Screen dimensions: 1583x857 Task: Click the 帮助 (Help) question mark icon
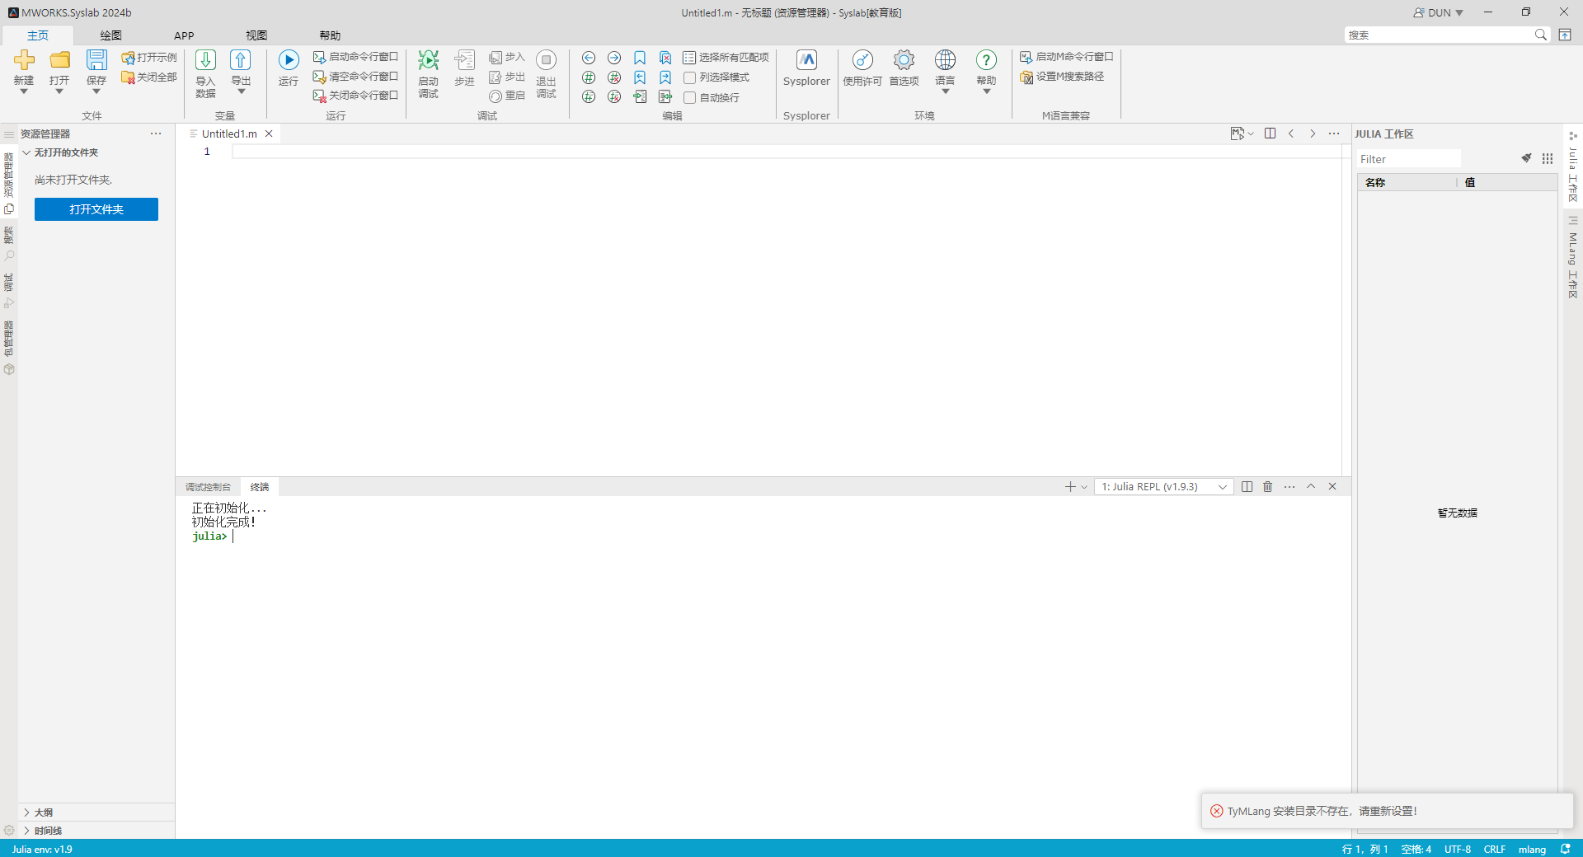click(986, 59)
